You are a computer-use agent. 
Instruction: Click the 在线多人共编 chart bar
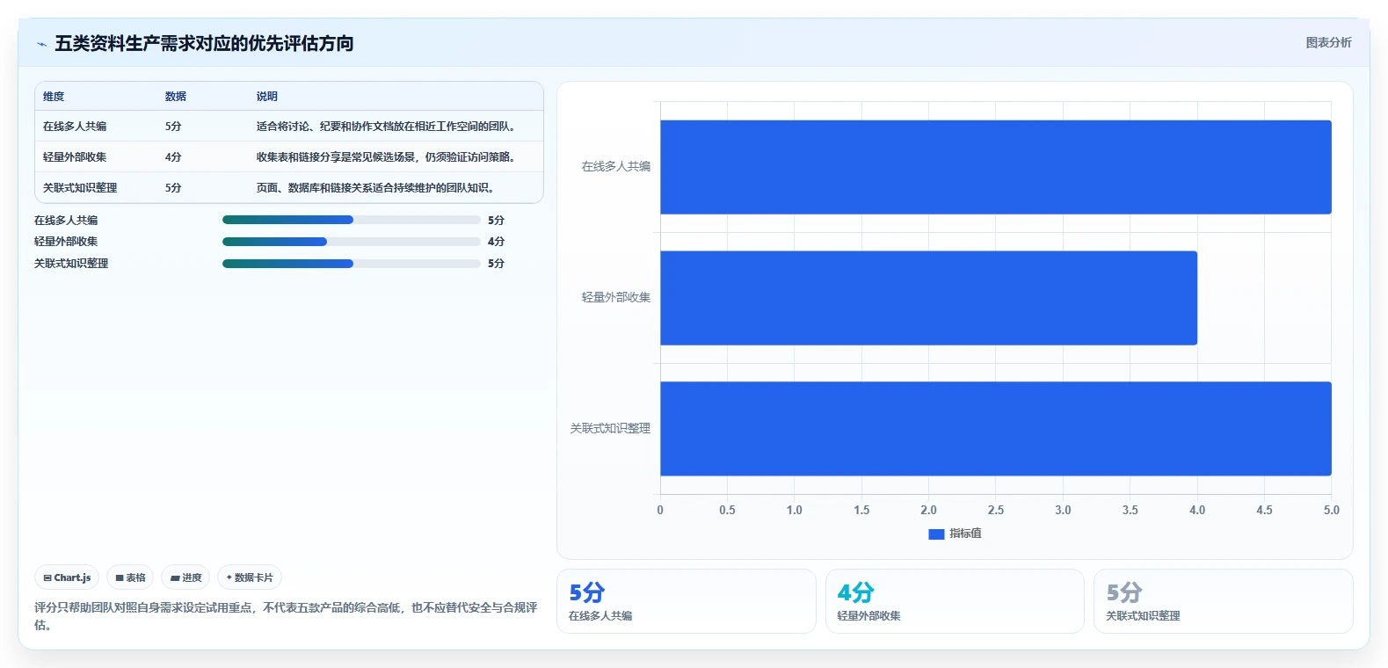click(996, 167)
